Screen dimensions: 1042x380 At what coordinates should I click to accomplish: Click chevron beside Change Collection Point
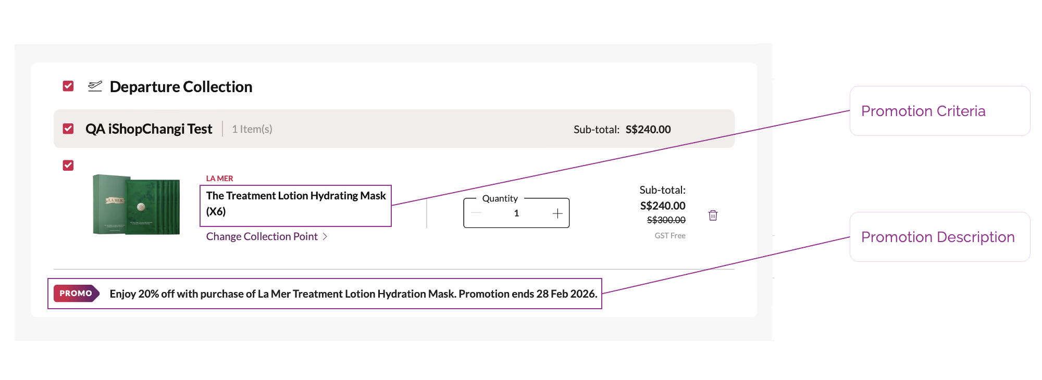(325, 237)
